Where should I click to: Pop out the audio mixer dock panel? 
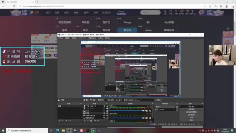coord(152,104)
